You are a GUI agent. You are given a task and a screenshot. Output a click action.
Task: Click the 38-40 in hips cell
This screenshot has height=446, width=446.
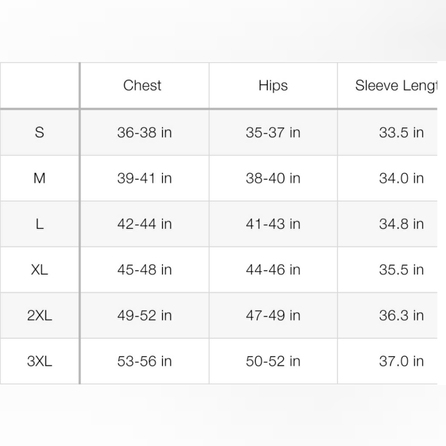[x=273, y=178]
